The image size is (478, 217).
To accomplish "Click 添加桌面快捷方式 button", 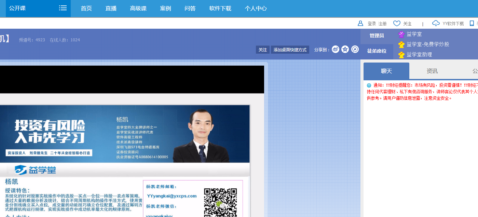I will click(290, 50).
